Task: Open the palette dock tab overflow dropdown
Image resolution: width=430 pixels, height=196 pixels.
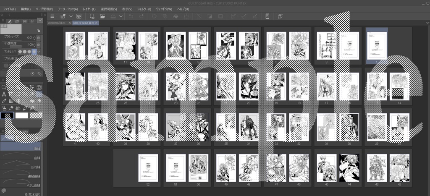Action: (x=40, y=20)
